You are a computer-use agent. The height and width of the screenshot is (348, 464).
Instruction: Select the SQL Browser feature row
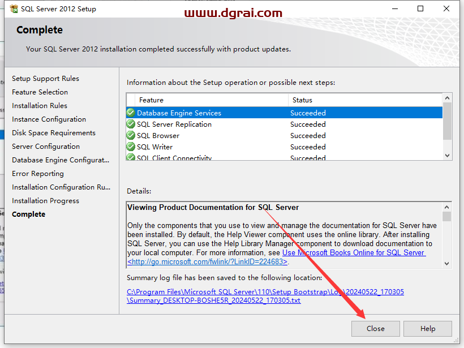[285, 136]
